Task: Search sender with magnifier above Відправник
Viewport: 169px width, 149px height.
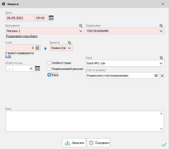Action: (x=81, y=26)
